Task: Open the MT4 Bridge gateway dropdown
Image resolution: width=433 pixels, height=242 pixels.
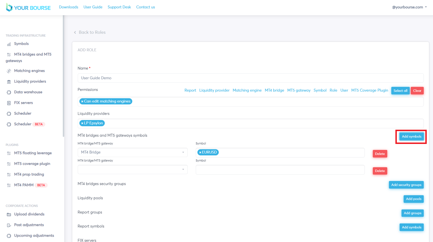Action: click(132, 152)
